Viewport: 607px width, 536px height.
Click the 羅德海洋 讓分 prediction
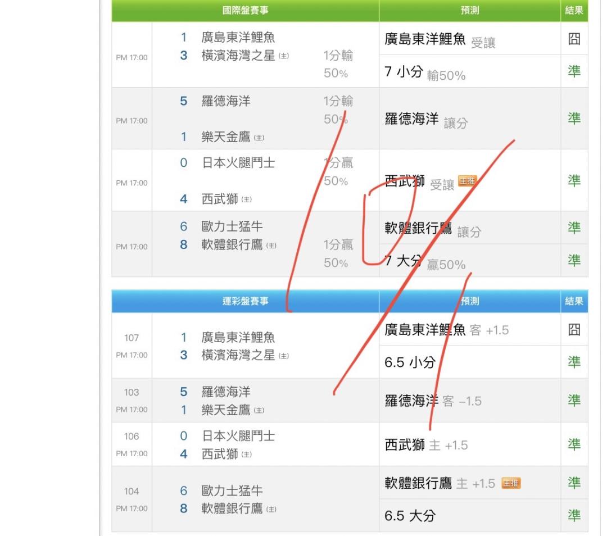point(426,120)
